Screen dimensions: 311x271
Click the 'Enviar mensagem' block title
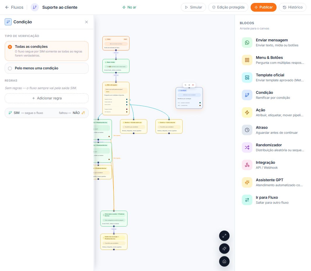pyautogui.click(x=272, y=40)
